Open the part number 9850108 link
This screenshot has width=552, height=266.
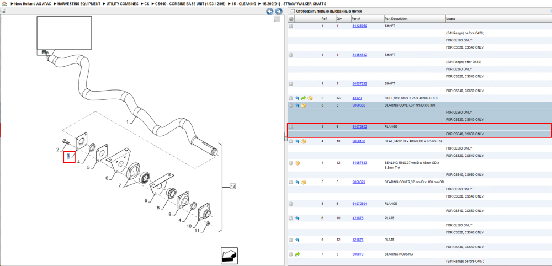coord(358,141)
